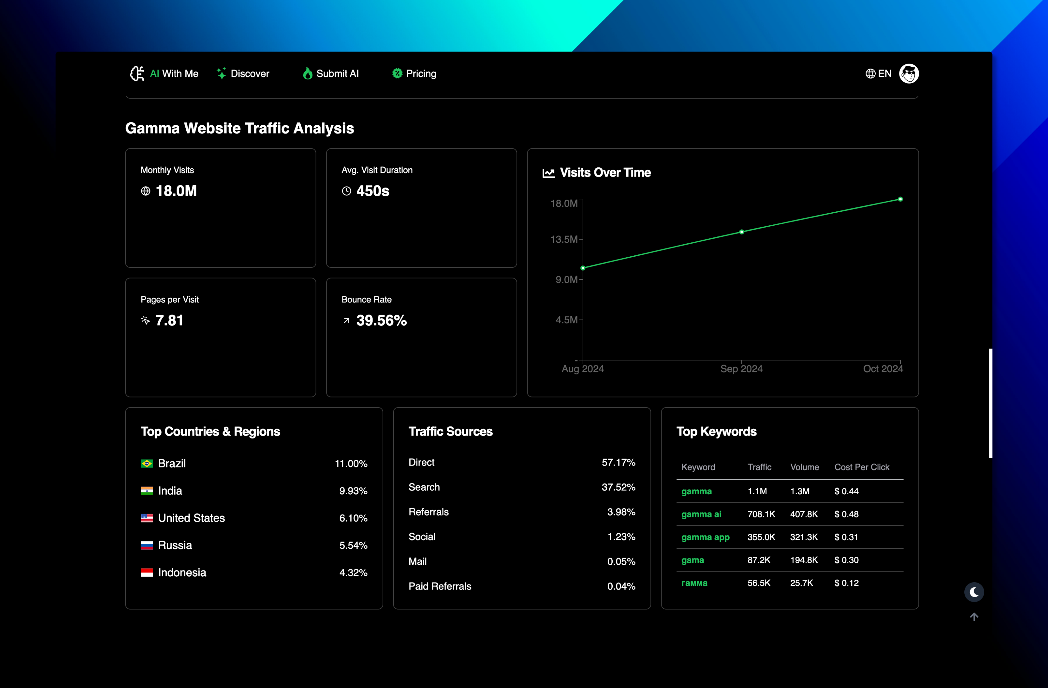Click the Pricing badge icon

tap(397, 73)
